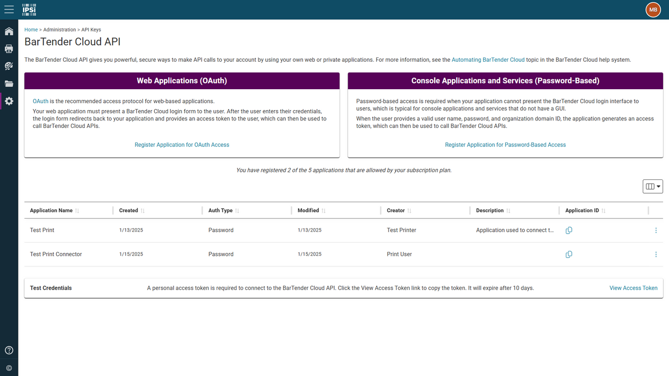Image resolution: width=669 pixels, height=376 pixels.
Task: Open the column chooser dropdown
Action: click(x=653, y=186)
